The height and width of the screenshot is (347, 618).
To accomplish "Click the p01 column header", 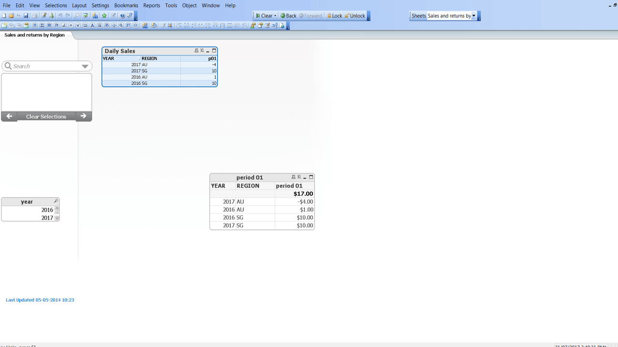I will [199, 58].
